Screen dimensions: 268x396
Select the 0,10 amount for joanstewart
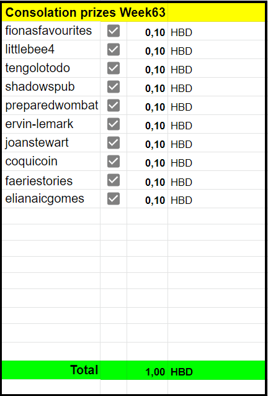[x=147, y=143]
